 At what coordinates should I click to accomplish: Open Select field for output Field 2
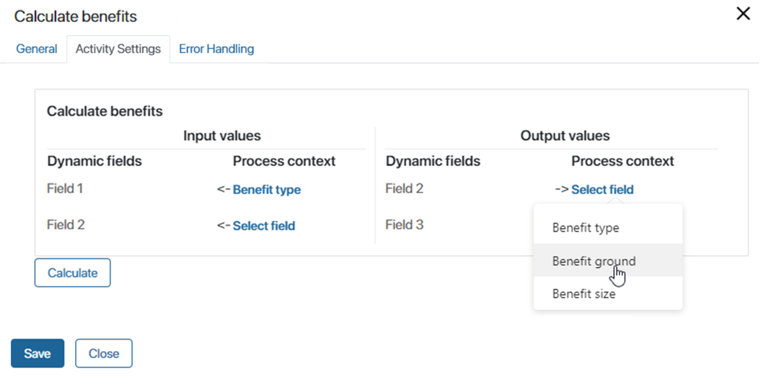click(602, 190)
